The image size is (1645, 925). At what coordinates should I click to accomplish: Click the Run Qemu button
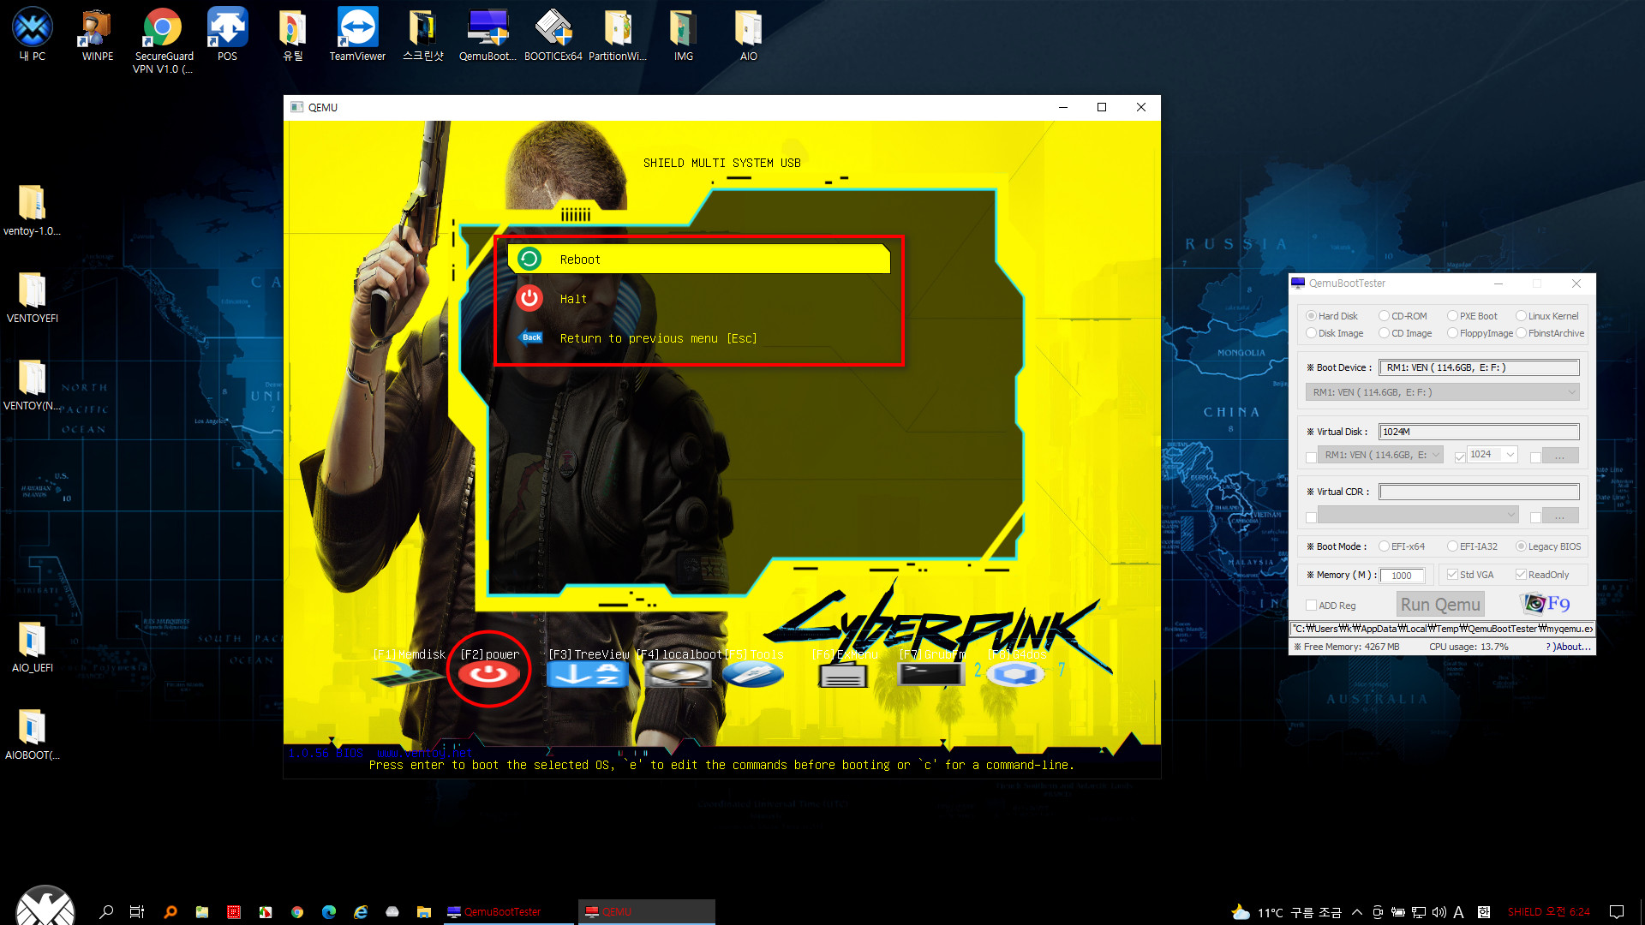(1440, 605)
